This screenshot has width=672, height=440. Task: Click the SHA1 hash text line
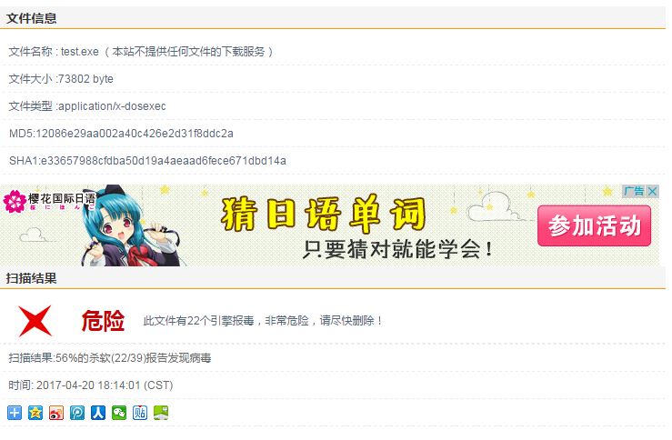pyautogui.click(x=148, y=161)
